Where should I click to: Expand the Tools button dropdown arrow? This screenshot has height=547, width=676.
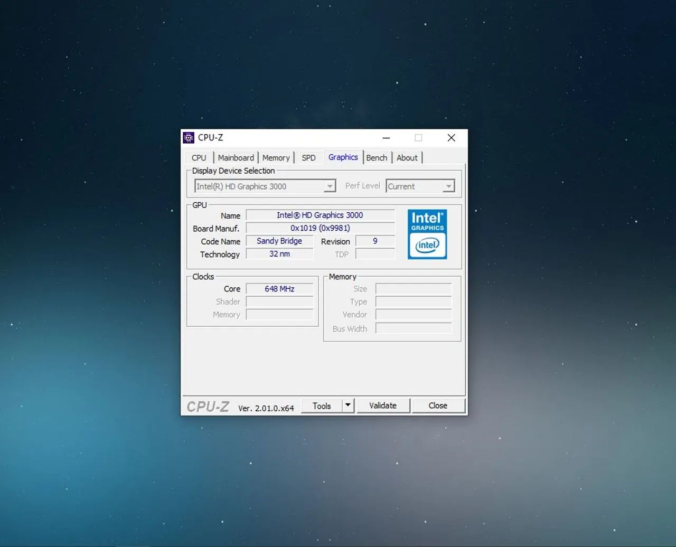pos(348,405)
